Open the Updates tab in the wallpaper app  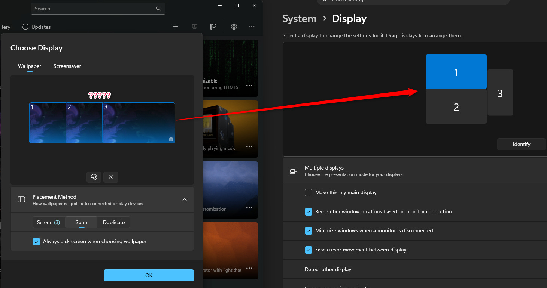click(37, 27)
